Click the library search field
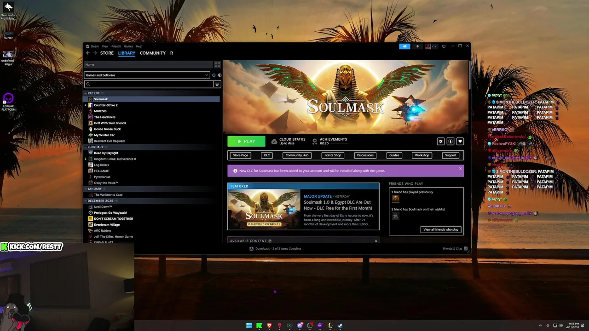Screen dimensions: 589x331 (149, 84)
